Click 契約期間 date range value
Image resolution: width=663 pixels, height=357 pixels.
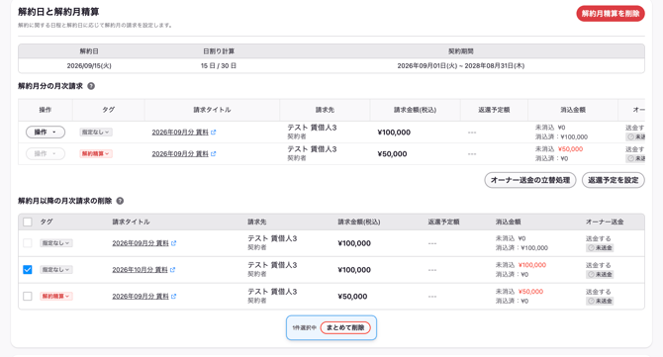[x=461, y=66]
